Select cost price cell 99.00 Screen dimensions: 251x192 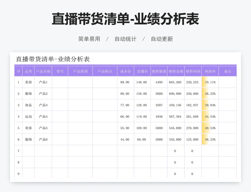[x=125, y=82]
